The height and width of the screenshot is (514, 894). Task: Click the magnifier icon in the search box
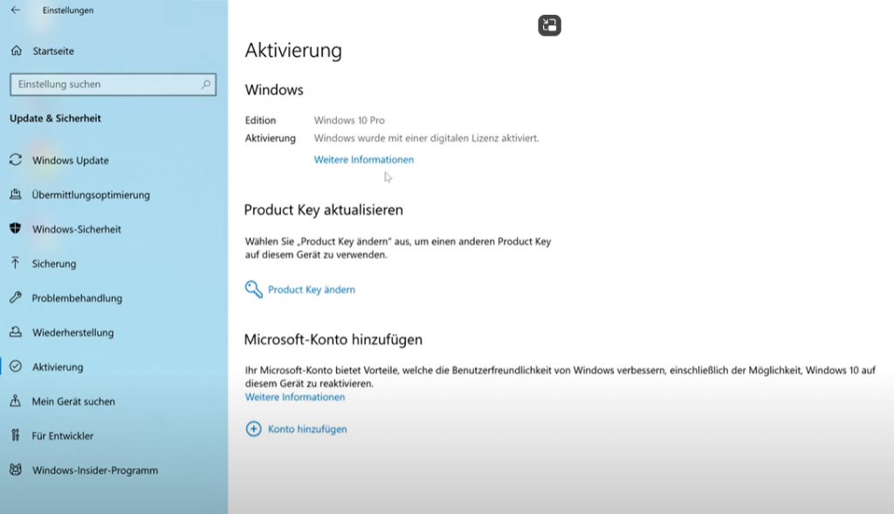click(x=206, y=85)
